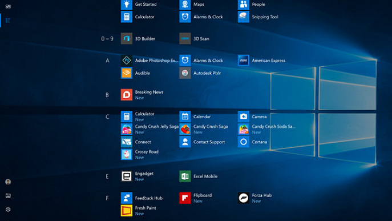The height and width of the screenshot is (221, 392).
Task: Switch to pinned tiles view in sidebar
Action: 8,6
